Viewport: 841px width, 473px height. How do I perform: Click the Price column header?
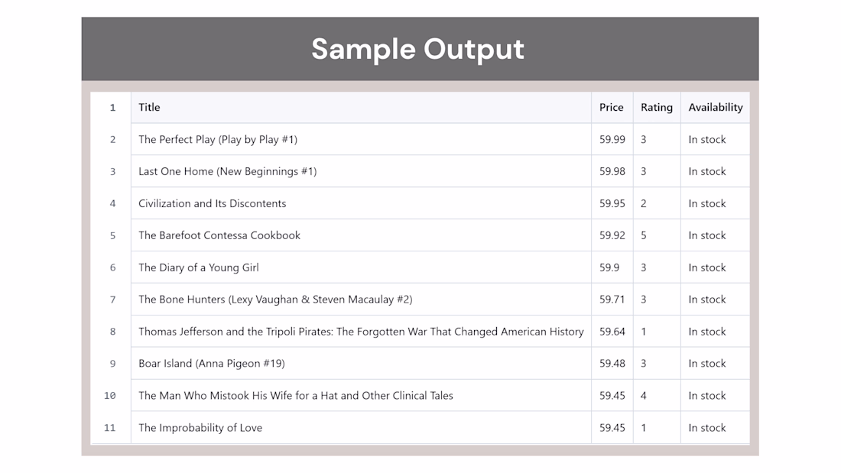[x=612, y=107]
